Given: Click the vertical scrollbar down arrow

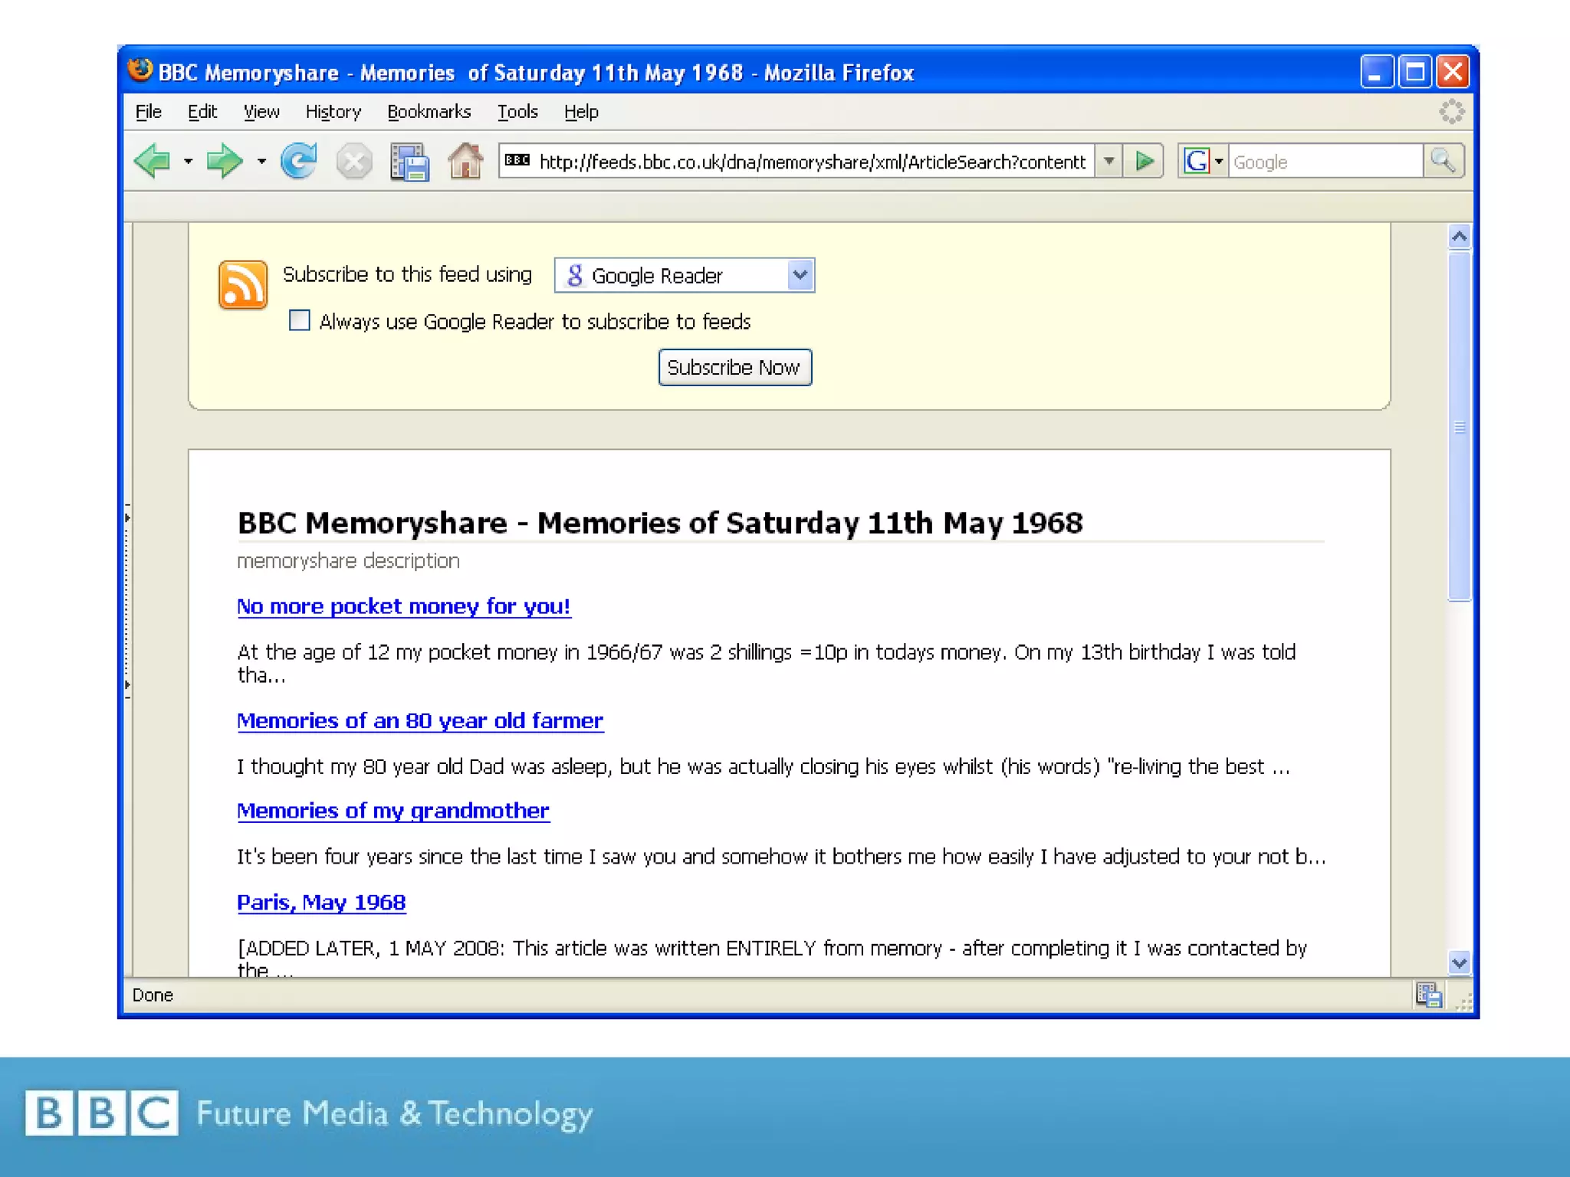Looking at the screenshot, I should 1459,962.
